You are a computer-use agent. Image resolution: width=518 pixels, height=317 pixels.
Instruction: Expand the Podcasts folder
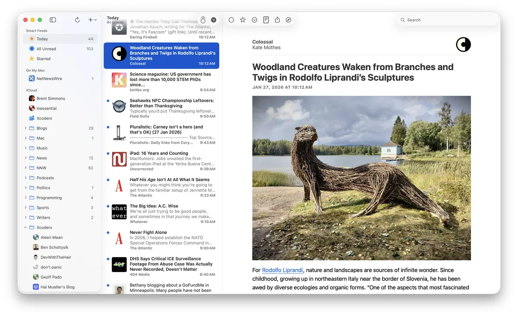pyautogui.click(x=26, y=178)
